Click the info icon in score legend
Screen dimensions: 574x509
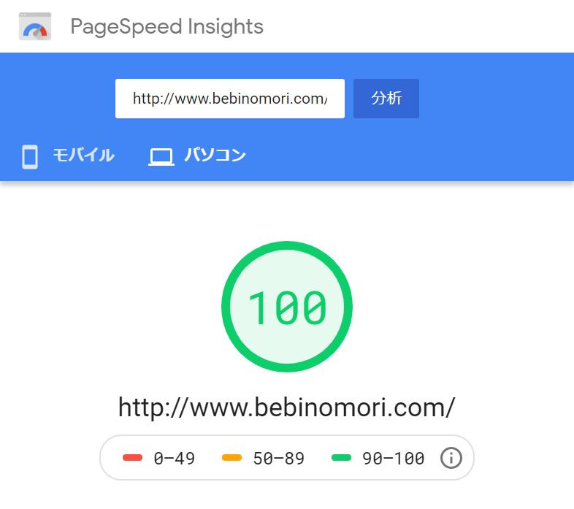(451, 458)
